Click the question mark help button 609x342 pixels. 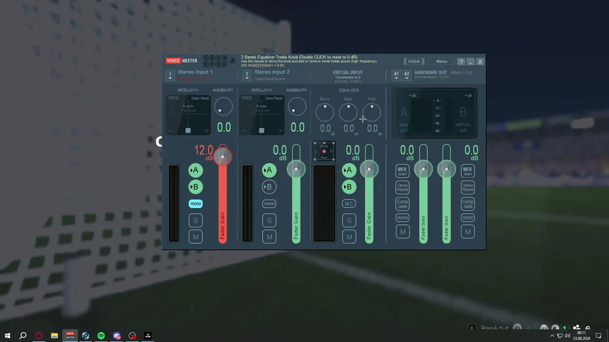click(461, 62)
